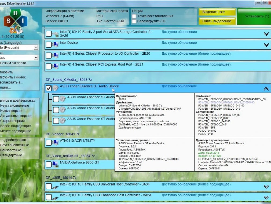Click the Распаковать в... sidebar action

coord(12,82)
